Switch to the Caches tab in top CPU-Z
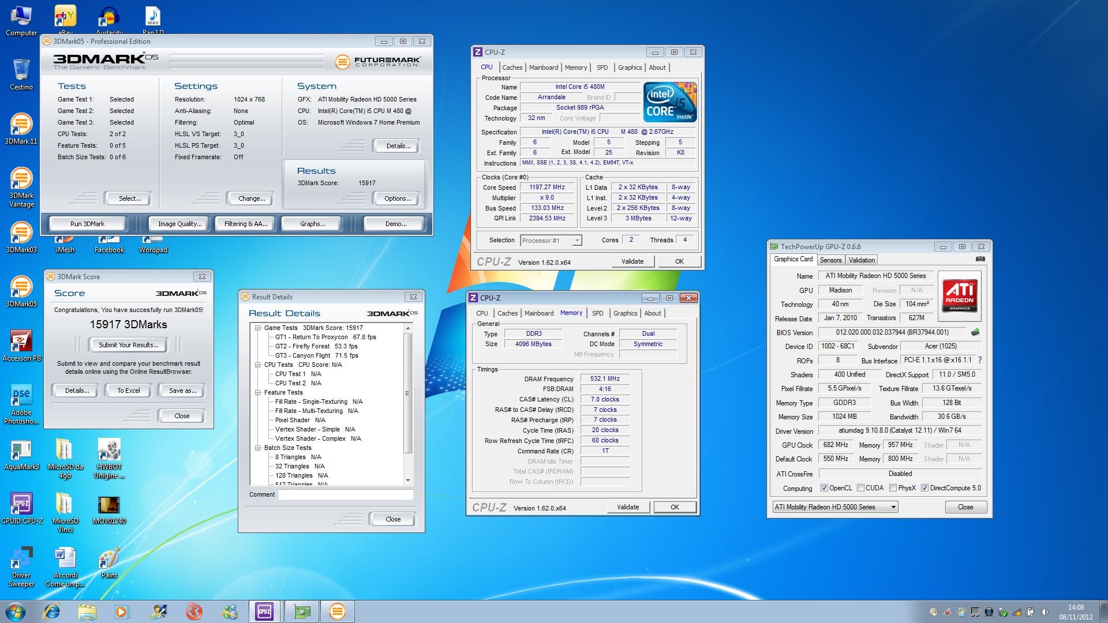Viewport: 1108px width, 623px height. click(512, 67)
